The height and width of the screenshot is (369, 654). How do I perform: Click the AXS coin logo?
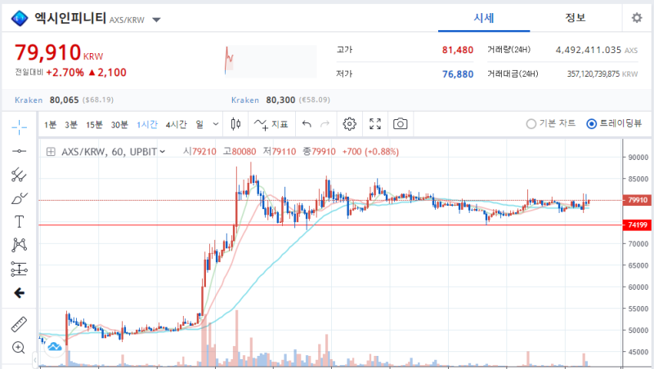pyautogui.click(x=19, y=19)
